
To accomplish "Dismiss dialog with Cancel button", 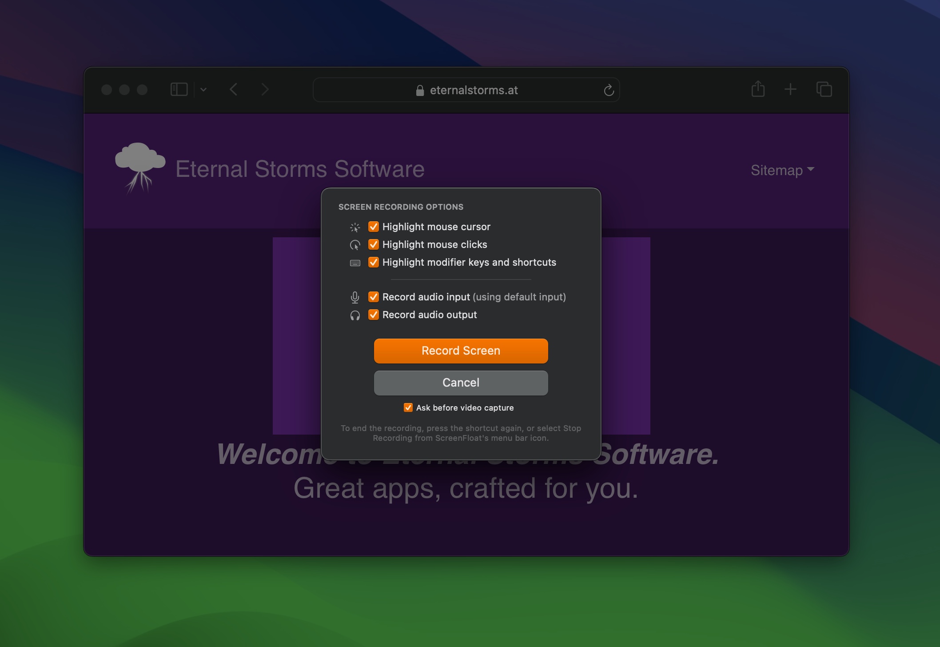I will [x=461, y=383].
